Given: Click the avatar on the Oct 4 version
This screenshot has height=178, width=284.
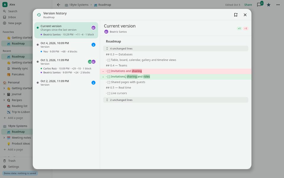Looking at the screenshot, I should (x=93, y=45).
